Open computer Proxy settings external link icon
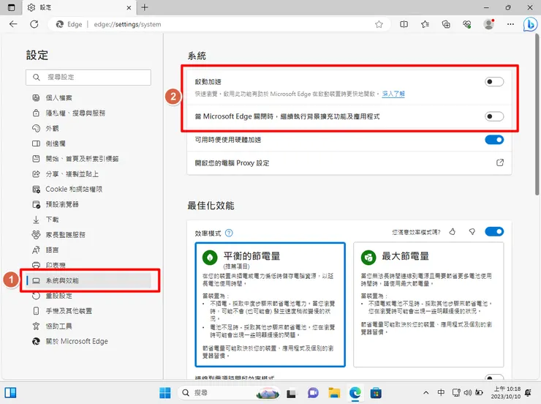This screenshot has height=404, width=541. click(x=499, y=162)
